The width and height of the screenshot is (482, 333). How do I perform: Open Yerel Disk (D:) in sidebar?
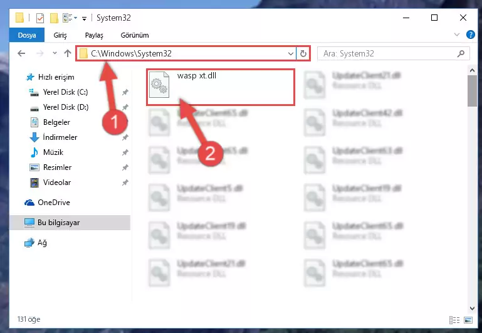tap(66, 107)
